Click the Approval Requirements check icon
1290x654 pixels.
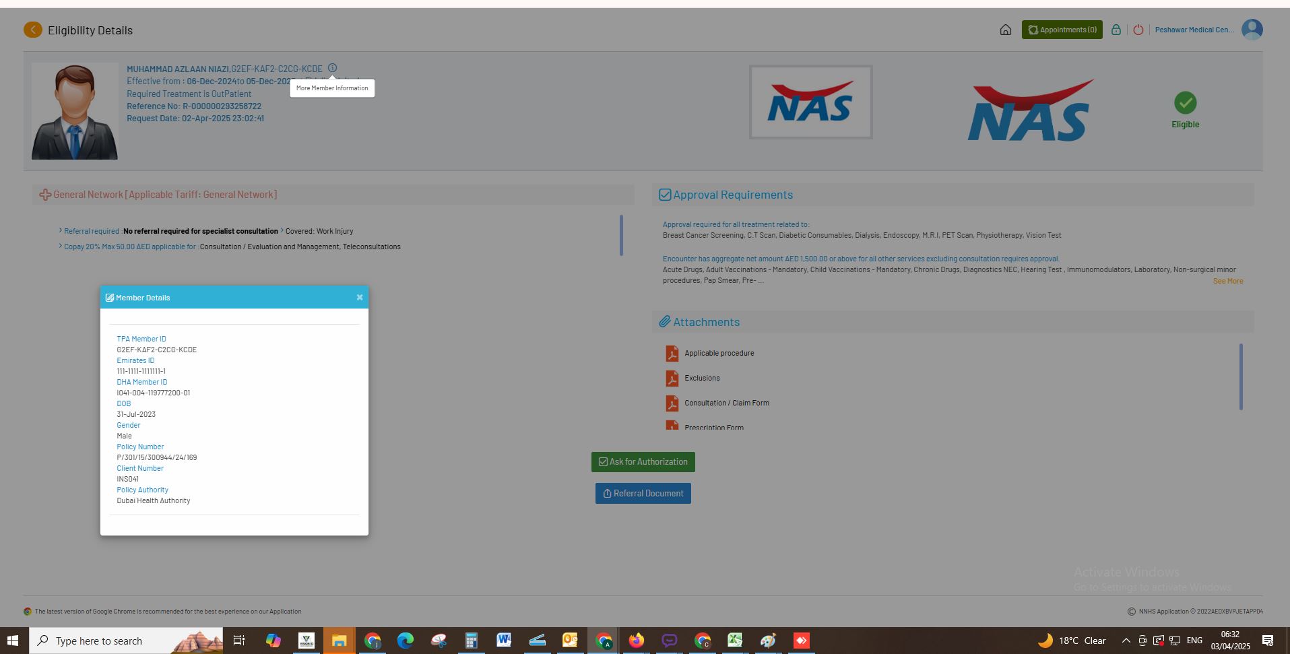665,195
